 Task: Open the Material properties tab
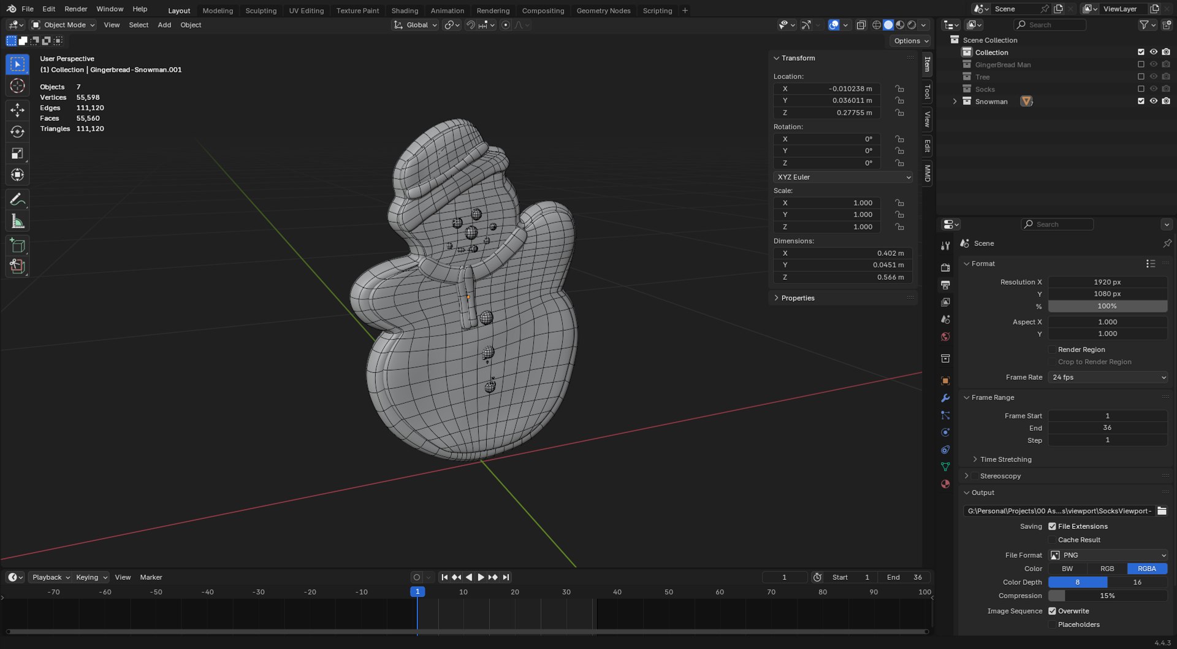point(945,484)
